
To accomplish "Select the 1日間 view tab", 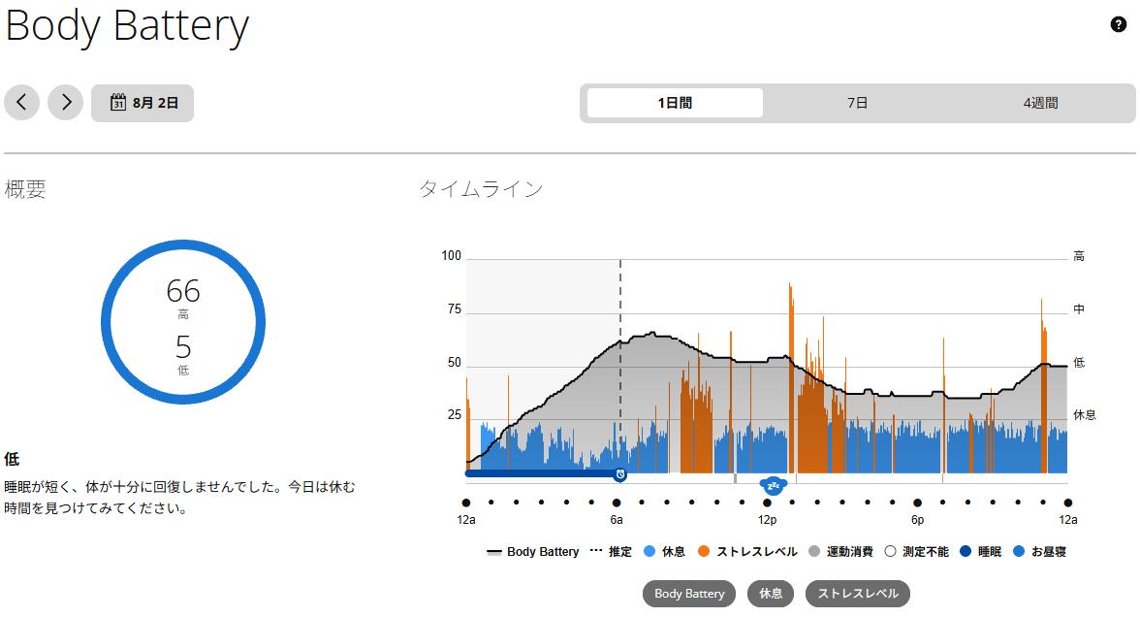I will coord(675,103).
